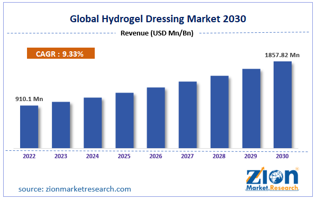
Task: Click the '2029' axis label
Action: (x=250, y=156)
